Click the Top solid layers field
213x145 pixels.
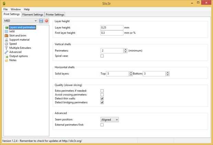117,74
